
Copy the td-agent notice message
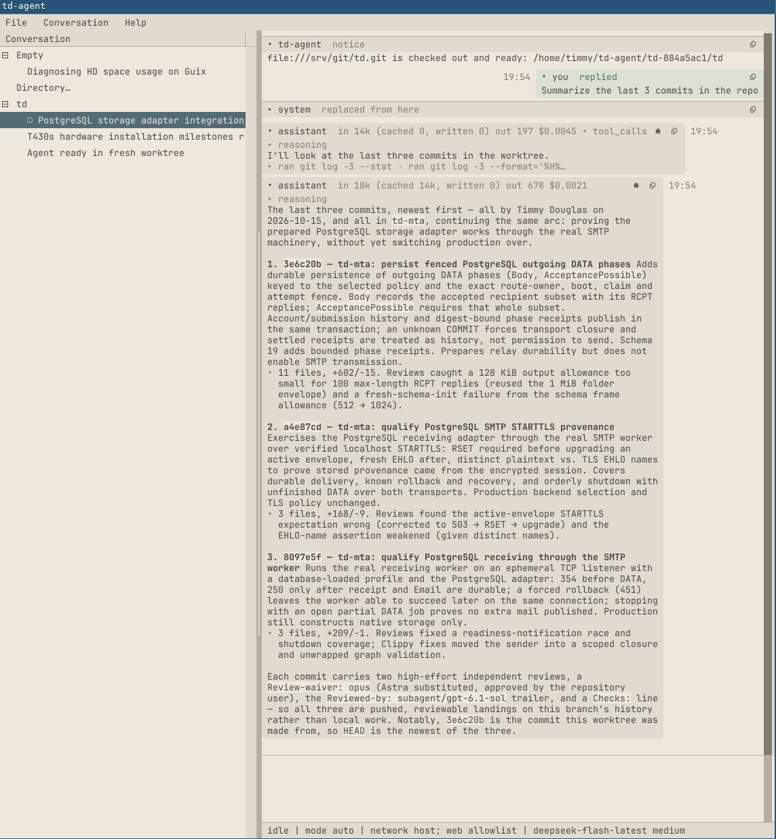tap(753, 44)
